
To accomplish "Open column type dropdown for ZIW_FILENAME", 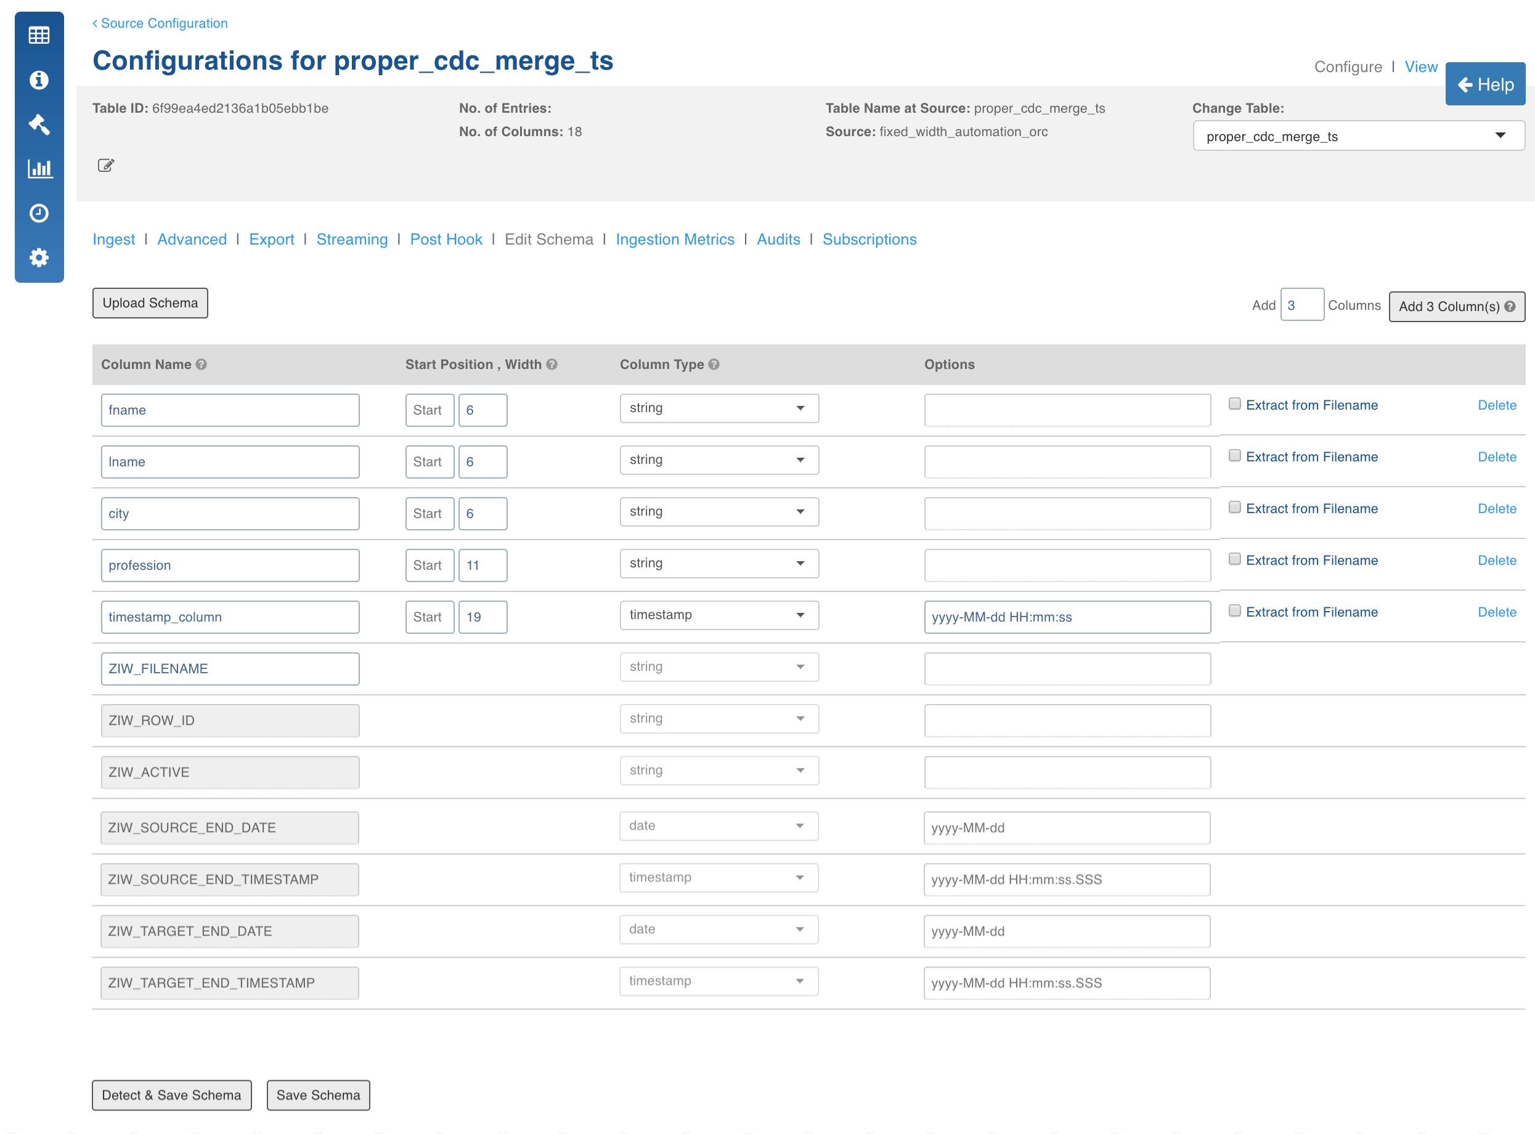I will (x=719, y=667).
